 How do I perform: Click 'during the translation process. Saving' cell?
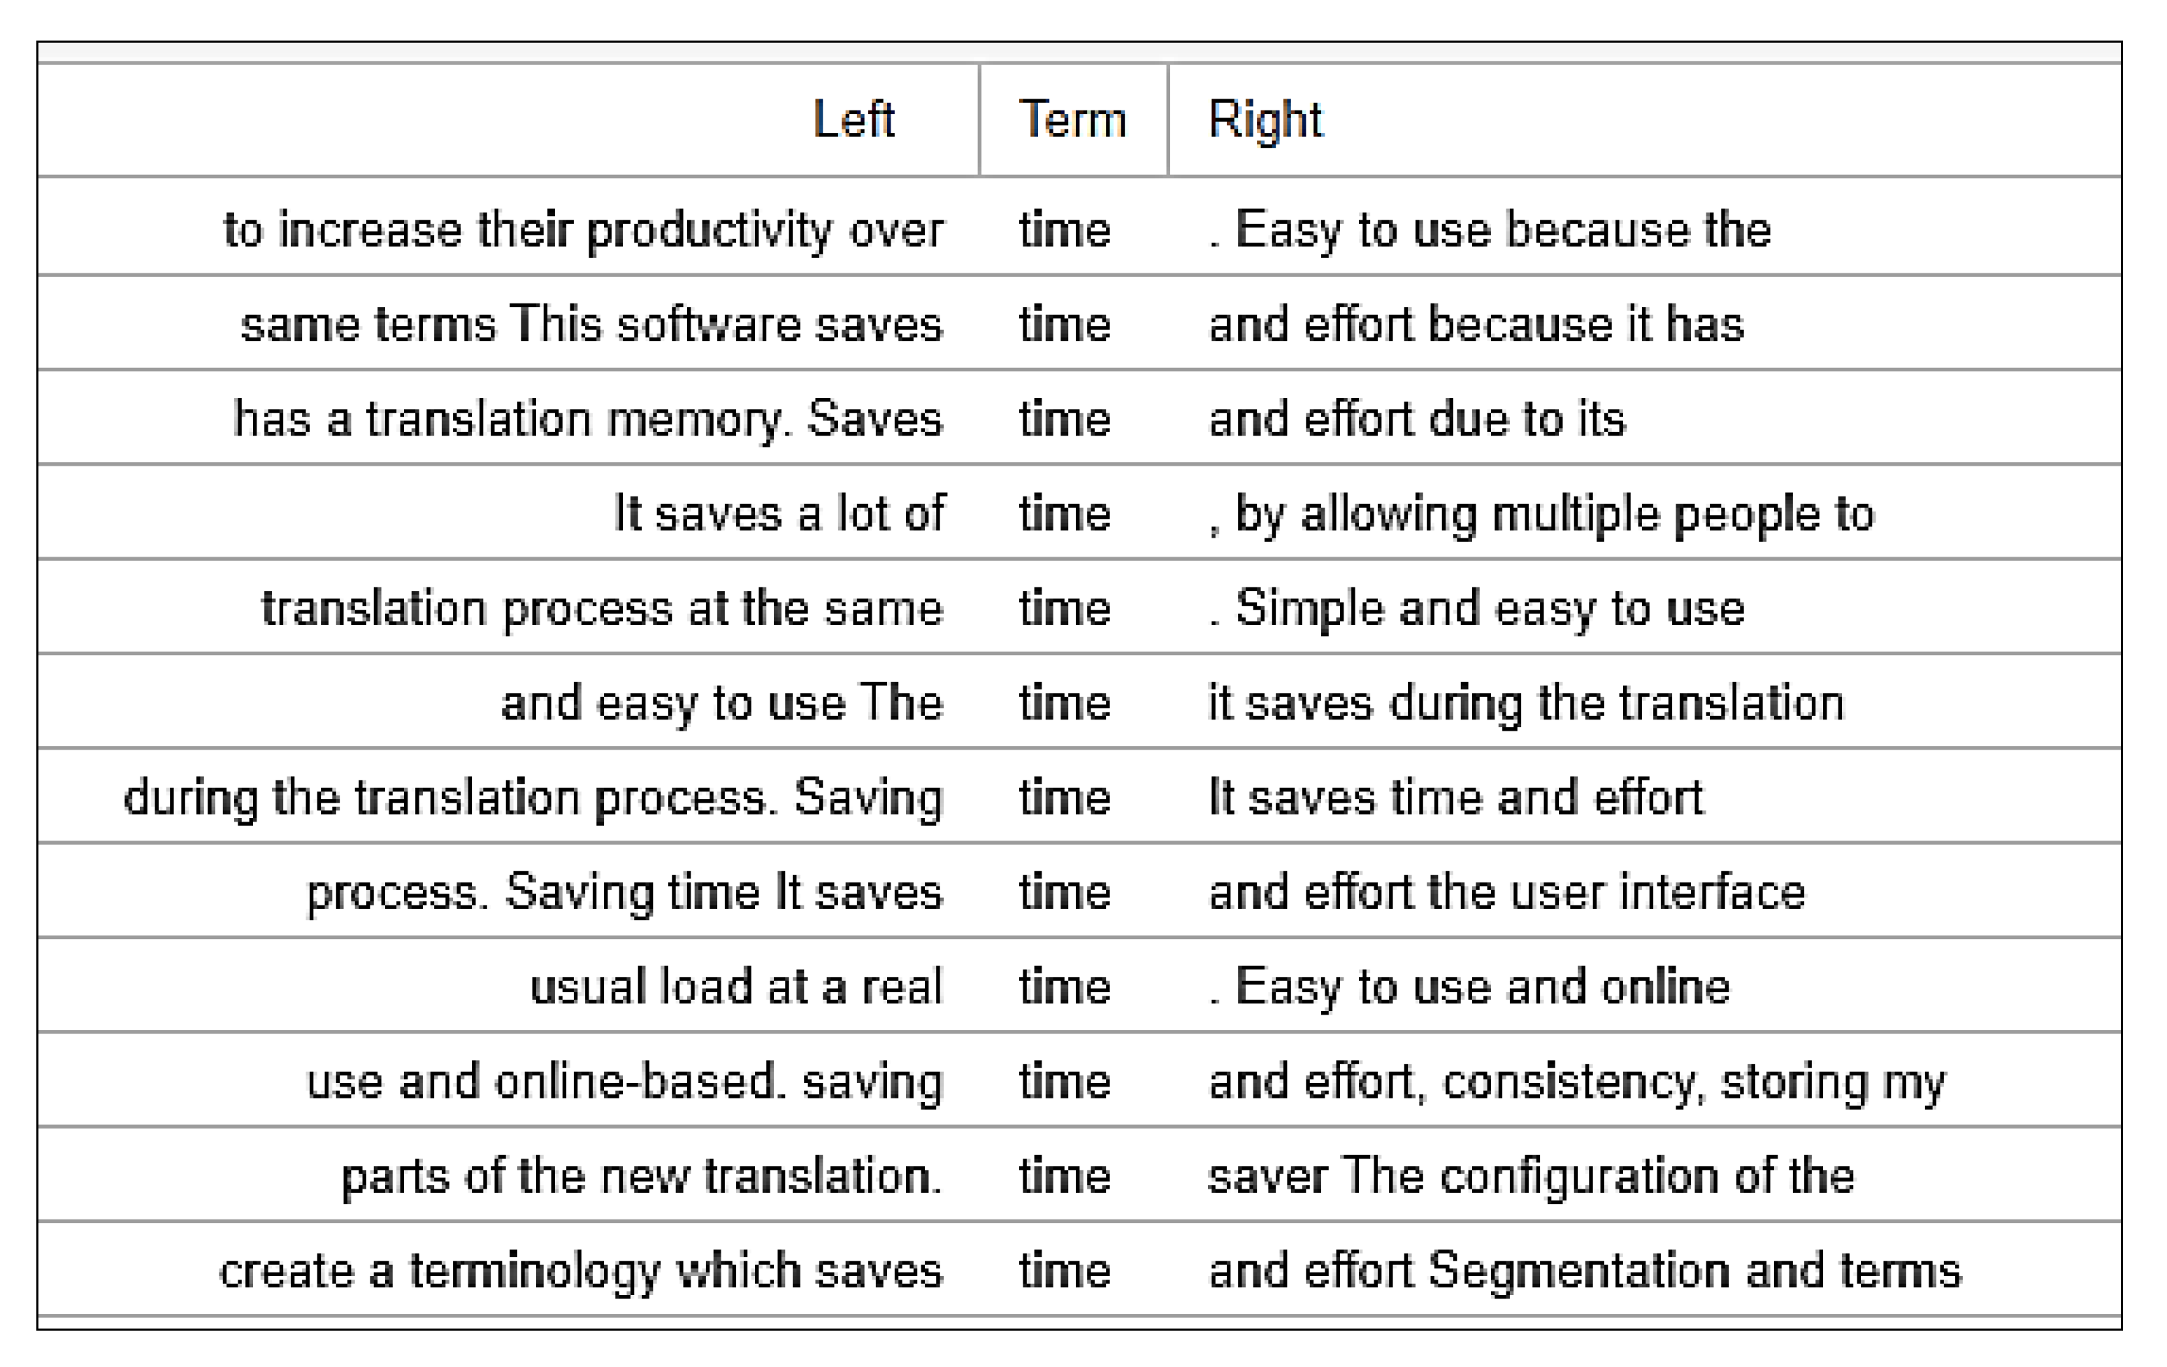[x=533, y=797]
